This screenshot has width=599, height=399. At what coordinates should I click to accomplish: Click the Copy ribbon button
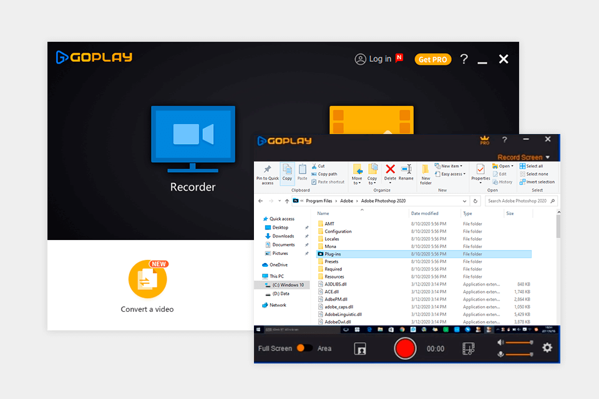(287, 173)
